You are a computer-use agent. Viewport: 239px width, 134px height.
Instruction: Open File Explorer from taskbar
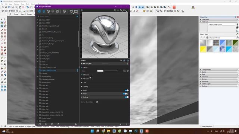pos(109,131)
